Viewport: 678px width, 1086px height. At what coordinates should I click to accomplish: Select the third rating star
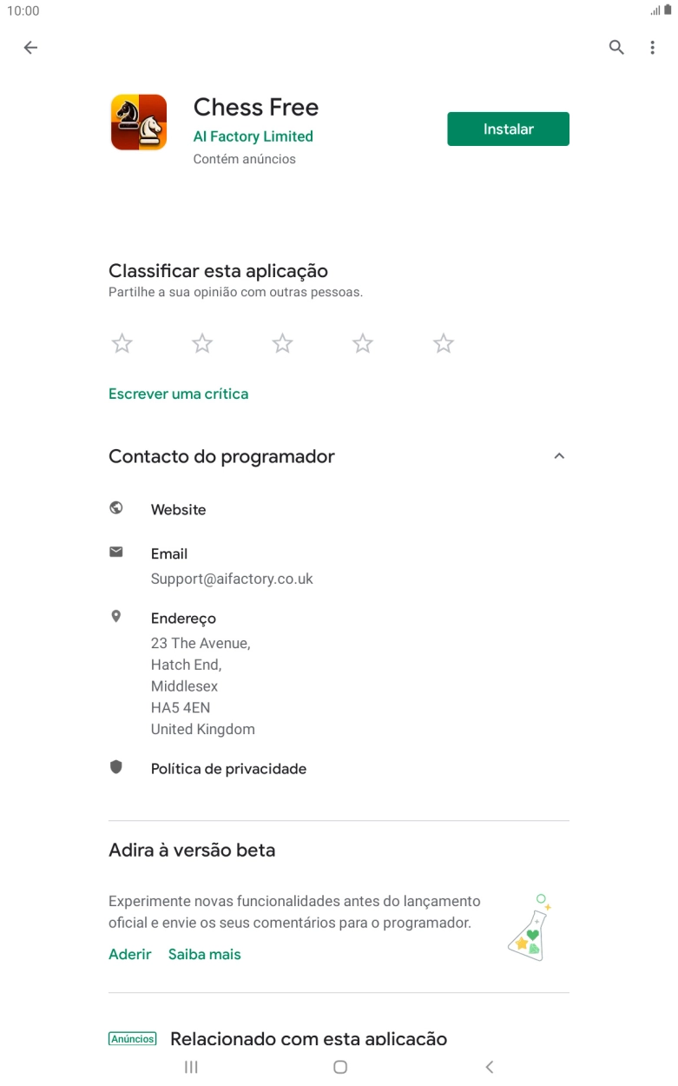tap(281, 342)
